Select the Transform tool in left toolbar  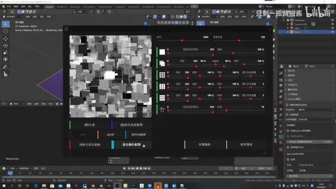click(x=6, y=60)
